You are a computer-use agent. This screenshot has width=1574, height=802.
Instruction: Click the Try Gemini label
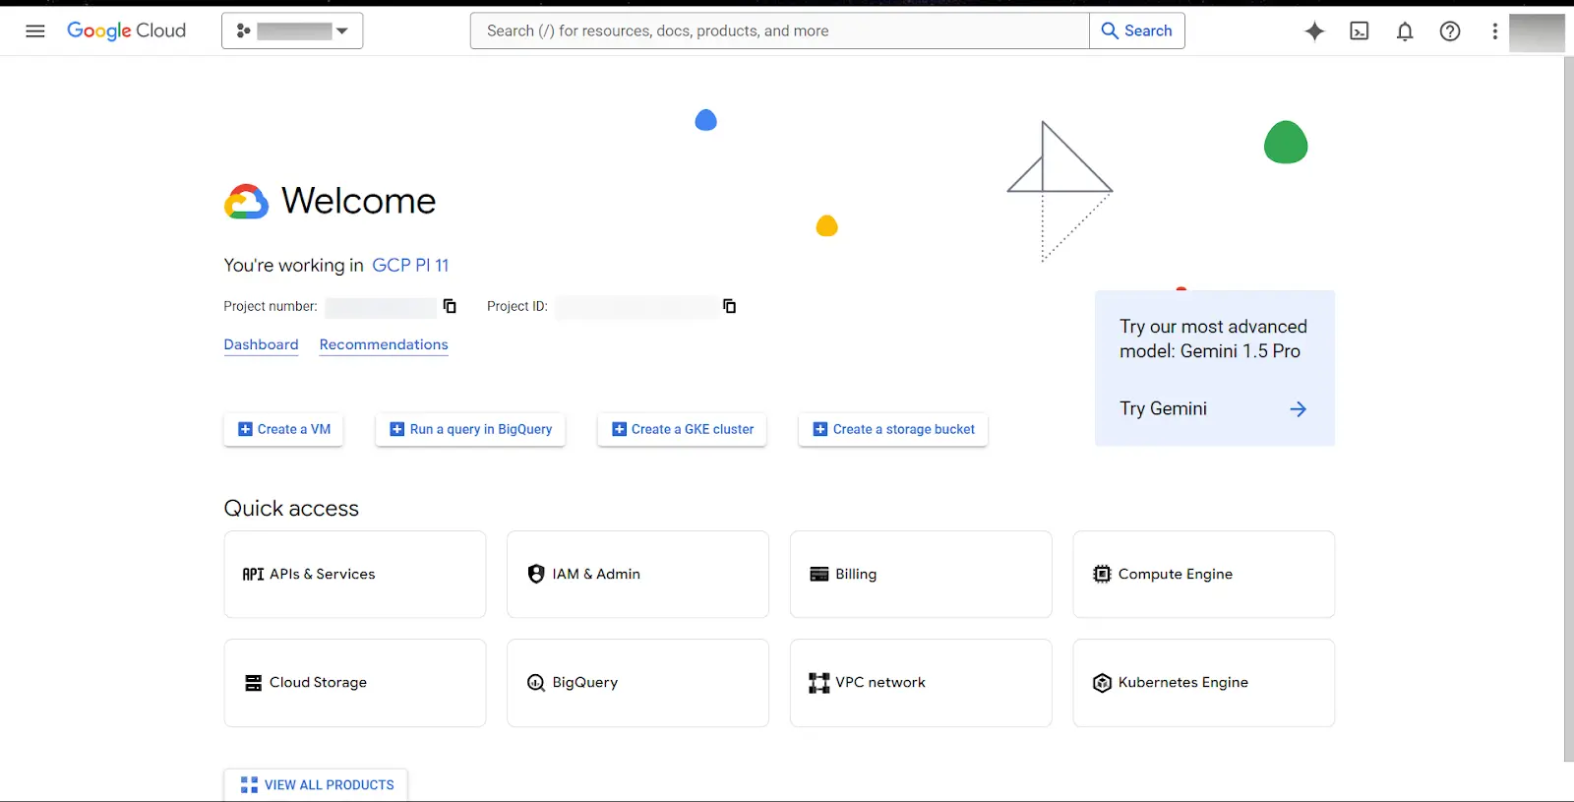tap(1163, 408)
